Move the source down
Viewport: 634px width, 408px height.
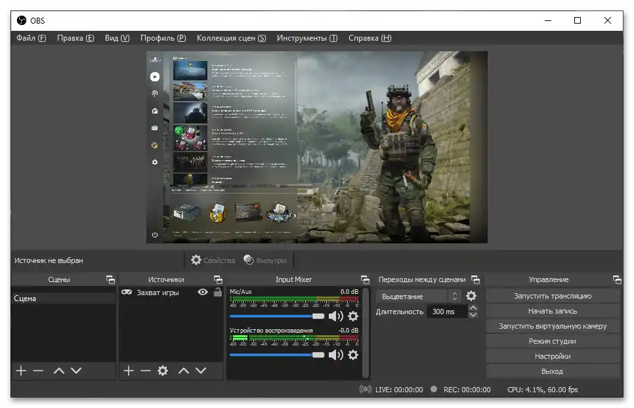click(201, 371)
